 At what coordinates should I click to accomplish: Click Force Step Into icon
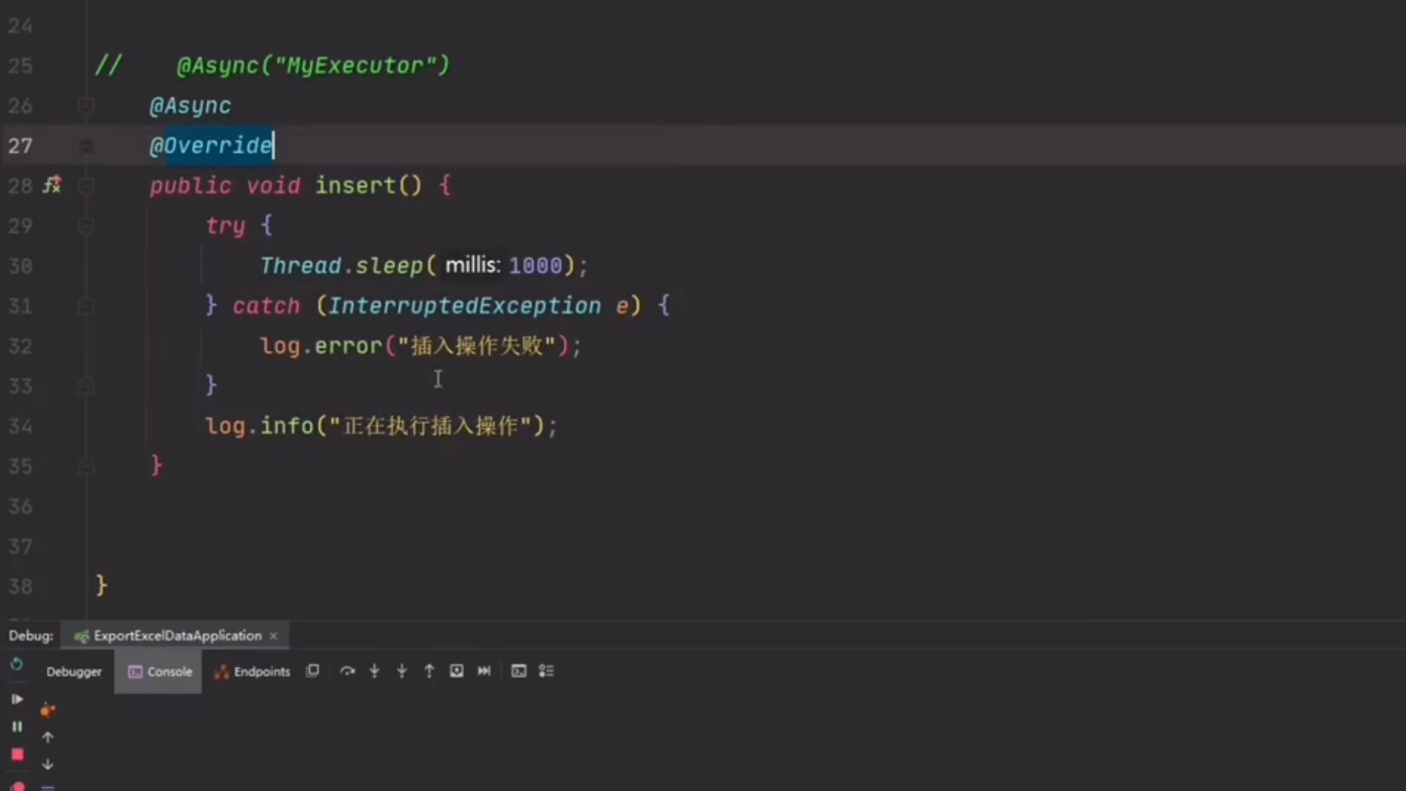[x=401, y=671]
